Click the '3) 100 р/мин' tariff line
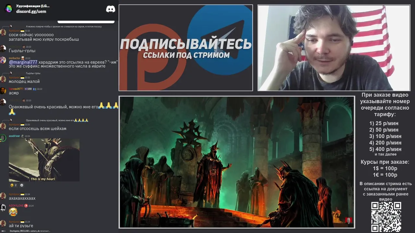The image size is (415, 233). (385, 136)
